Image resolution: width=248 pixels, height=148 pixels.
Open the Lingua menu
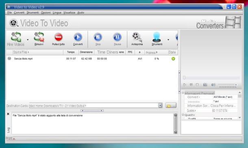(x=57, y=13)
